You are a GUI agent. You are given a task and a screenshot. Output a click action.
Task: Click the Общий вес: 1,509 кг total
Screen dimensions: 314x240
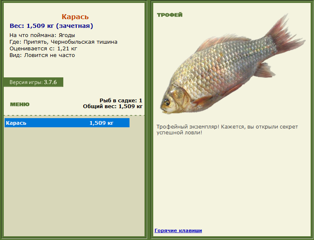point(112,106)
